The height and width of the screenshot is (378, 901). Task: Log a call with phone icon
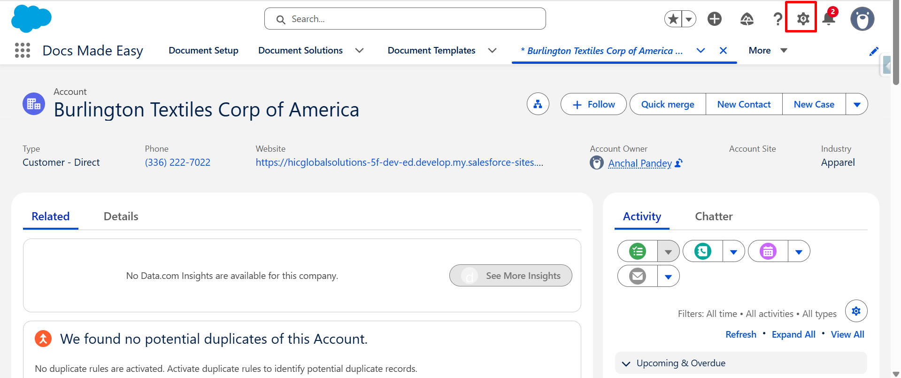pos(703,251)
